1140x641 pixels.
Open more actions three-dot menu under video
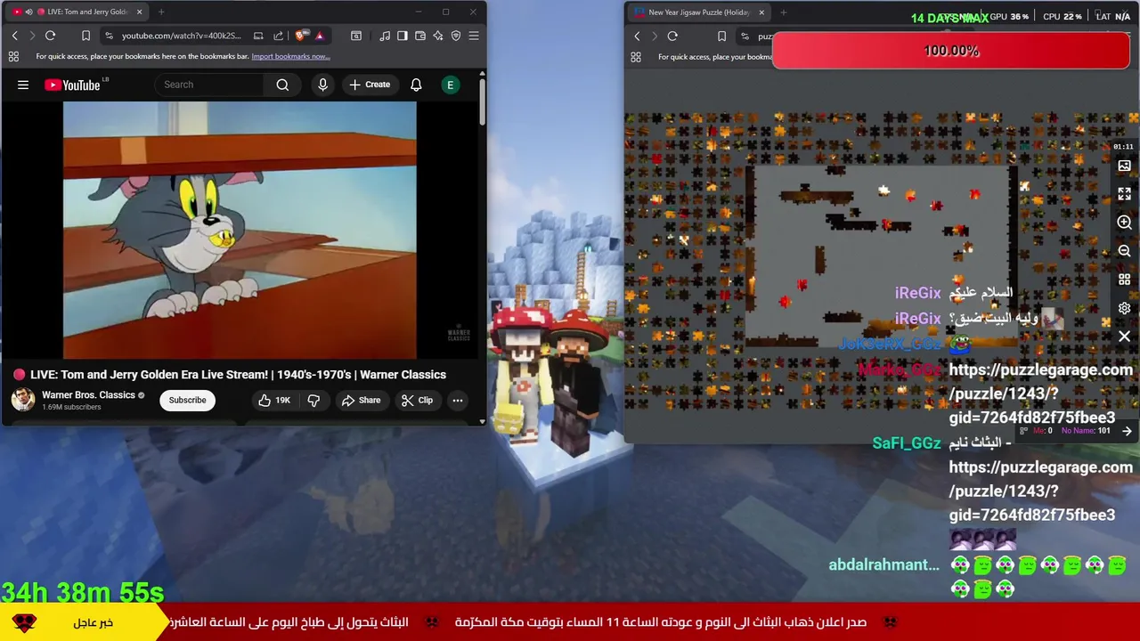pos(458,400)
